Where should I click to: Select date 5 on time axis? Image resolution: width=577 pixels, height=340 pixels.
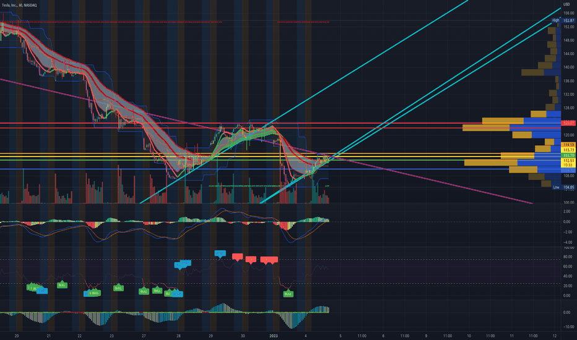point(341,336)
